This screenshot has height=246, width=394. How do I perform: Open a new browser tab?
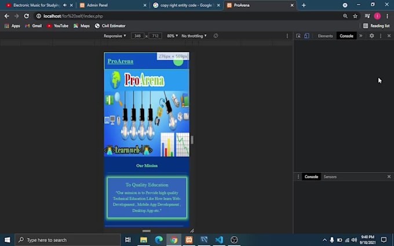click(x=304, y=5)
